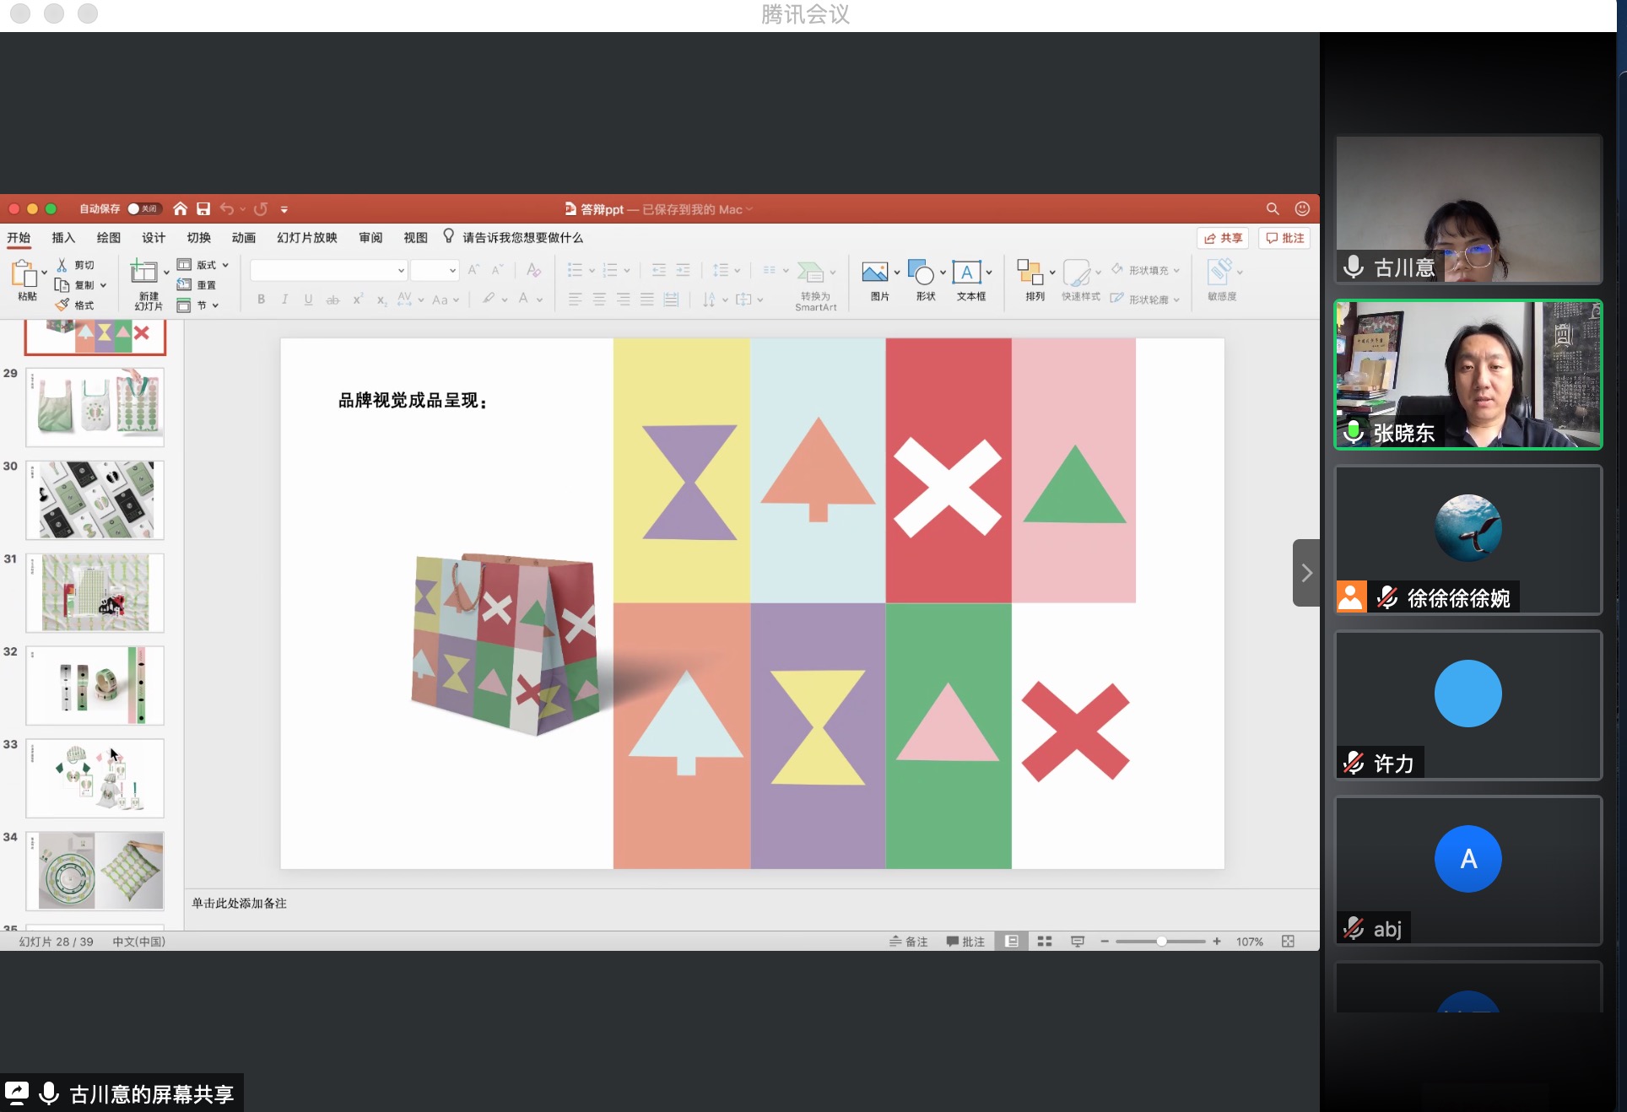
Task: Switch to slide sorter grid view
Action: click(x=1045, y=942)
